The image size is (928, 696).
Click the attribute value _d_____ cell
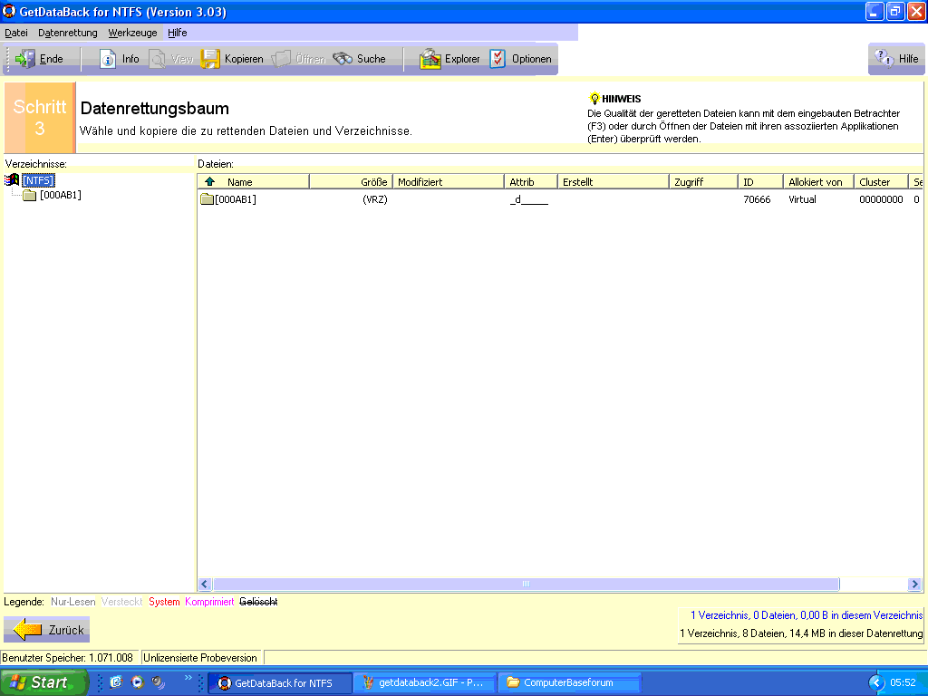point(528,199)
